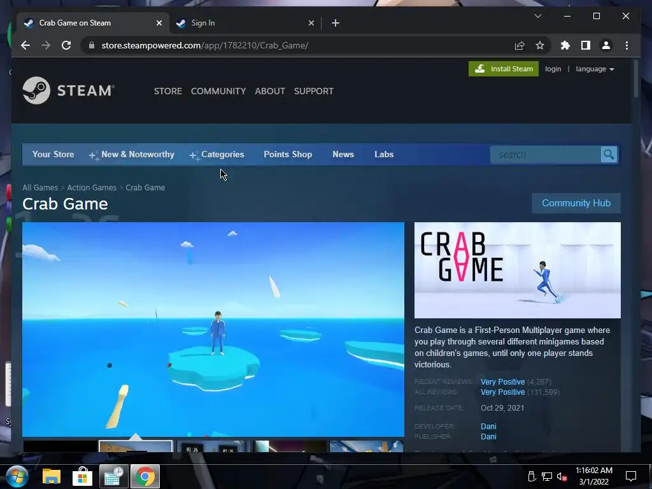The height and width of the screenshot is (489, 652).
Task: Open the STORE header menu
Action: [168, 91]
